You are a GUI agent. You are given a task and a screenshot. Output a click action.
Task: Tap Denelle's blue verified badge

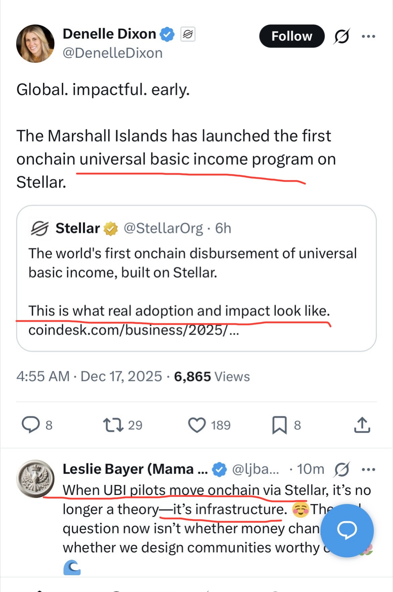[x=167, y=34]
